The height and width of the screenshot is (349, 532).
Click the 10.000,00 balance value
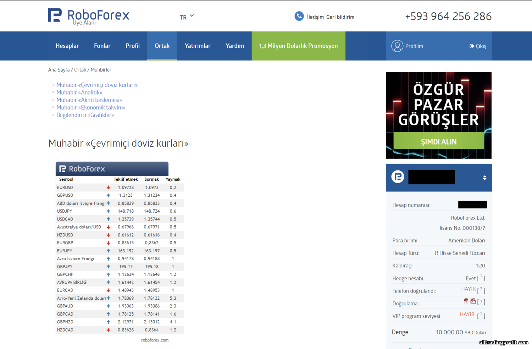point(449,332)
